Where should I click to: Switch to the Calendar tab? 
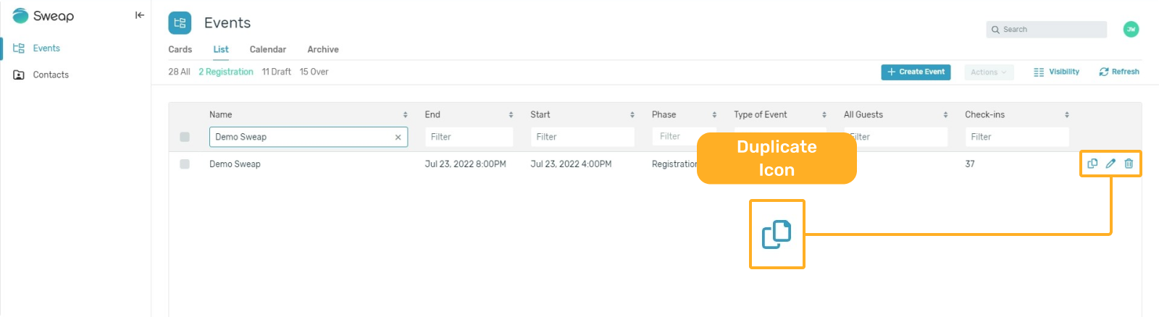pos(268,49)
